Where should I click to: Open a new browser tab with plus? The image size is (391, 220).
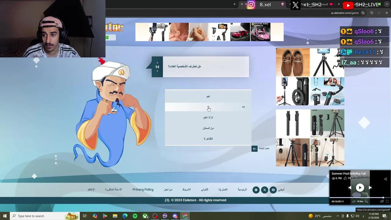[235, 4]
